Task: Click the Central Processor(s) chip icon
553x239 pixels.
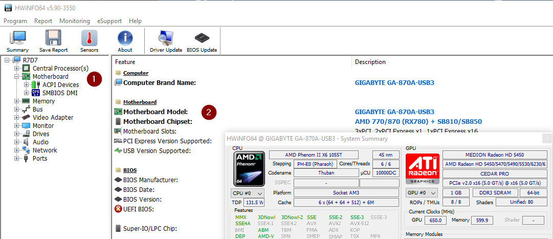Action: click(x=26, y=68)
